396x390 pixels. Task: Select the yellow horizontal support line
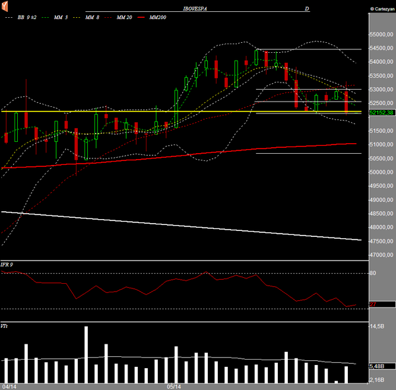point(132,112)
